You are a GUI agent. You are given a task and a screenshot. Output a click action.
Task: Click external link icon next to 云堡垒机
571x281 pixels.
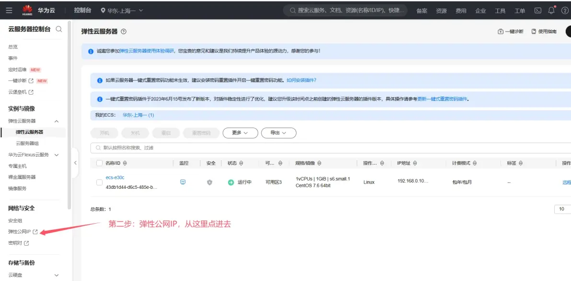pos(31,92)
